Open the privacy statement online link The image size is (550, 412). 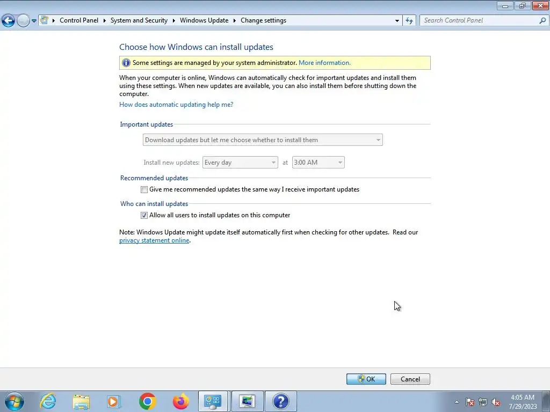tap(154, 240)
